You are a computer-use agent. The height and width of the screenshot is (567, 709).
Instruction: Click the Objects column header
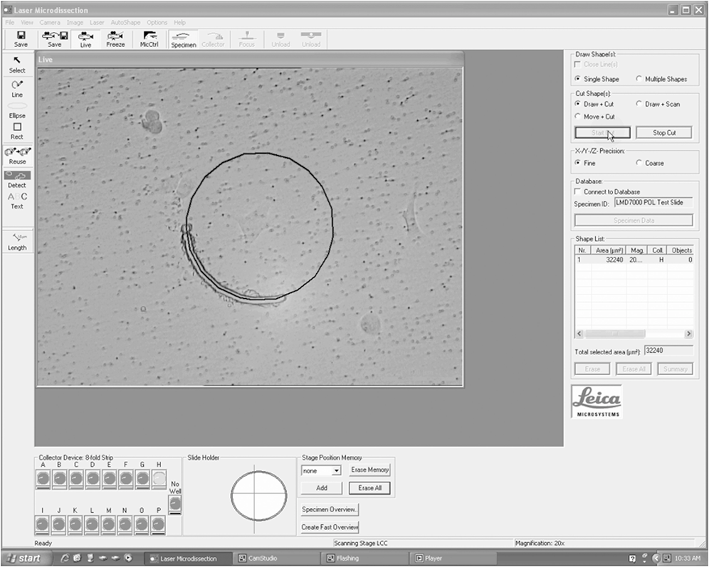(681, 250)
